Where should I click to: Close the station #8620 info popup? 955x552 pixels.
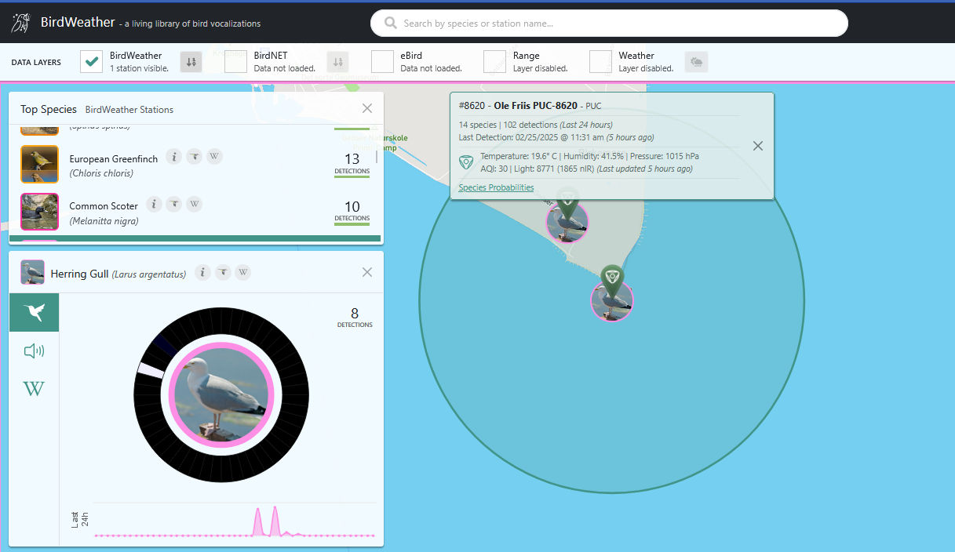pyautogui.click(x=757, y=146)
